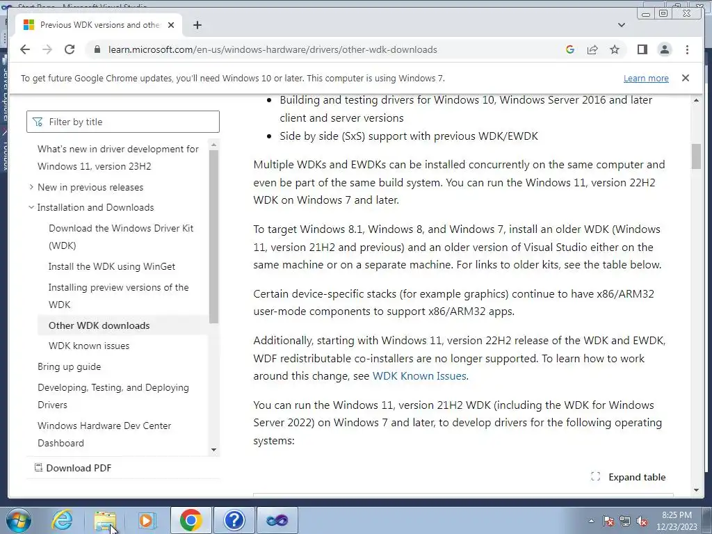Screen dimensions: 712x534
Task: Open Windows Media Player from taskbar
Action: click(x=147, y=520)
